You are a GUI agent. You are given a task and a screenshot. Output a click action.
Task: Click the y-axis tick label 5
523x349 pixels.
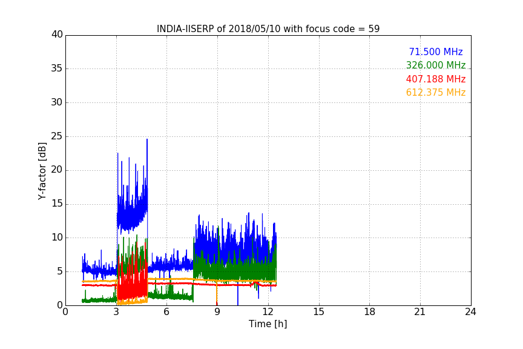60,271
